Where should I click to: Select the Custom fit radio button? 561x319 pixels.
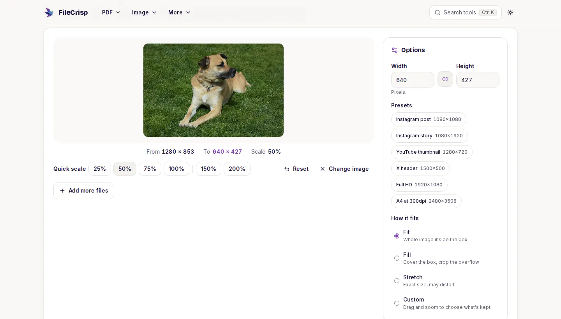(397, 303)
